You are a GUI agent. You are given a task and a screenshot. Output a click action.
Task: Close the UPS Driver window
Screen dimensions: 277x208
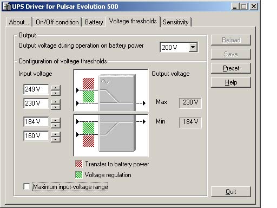click(254, 6)
